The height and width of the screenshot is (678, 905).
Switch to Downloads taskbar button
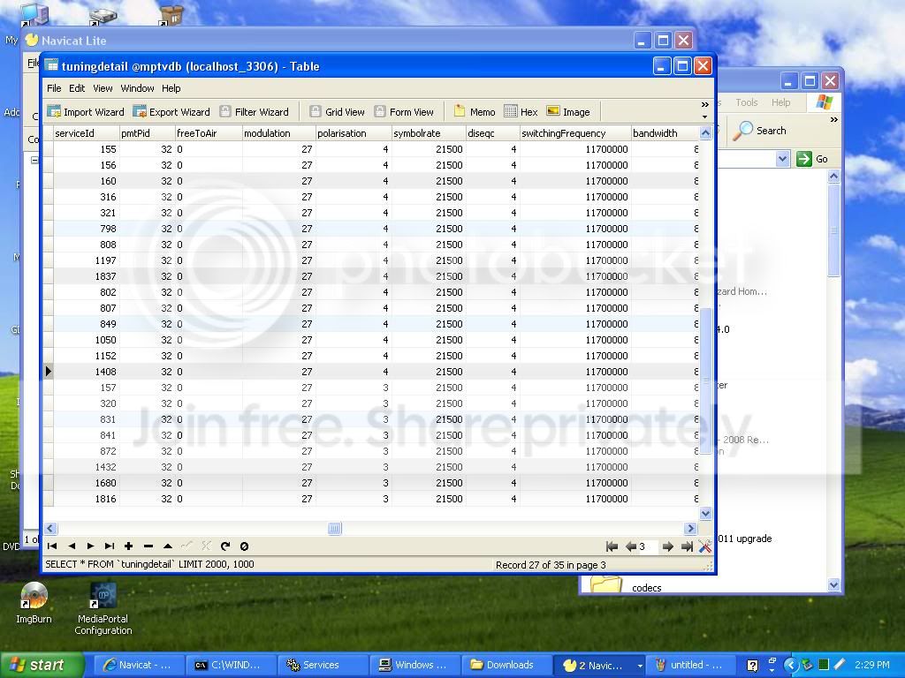tap(506, 666)
